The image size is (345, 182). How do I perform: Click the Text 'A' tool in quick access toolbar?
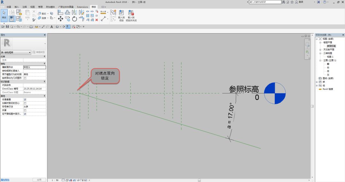[52, 27]
